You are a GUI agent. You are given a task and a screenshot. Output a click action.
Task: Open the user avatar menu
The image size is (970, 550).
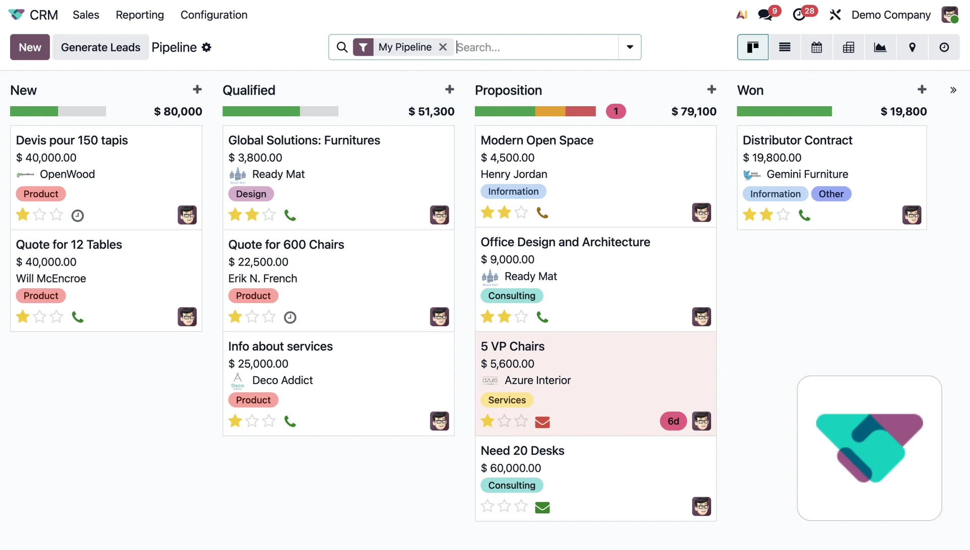[950, 15]
